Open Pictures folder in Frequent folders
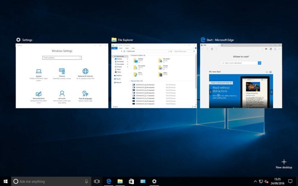Viewport: 298px width, 186px height. (163, 67)
